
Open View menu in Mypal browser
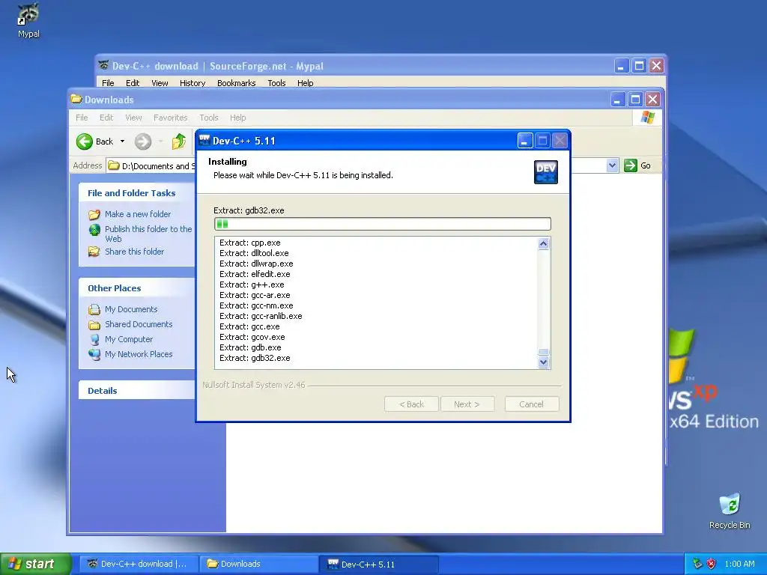click(160, 83)
